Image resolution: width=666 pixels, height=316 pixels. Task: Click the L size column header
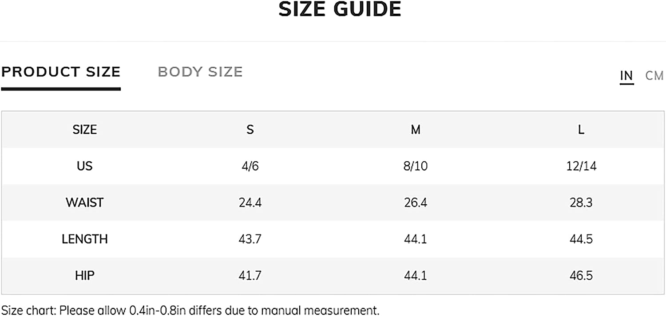coord(581,129)
